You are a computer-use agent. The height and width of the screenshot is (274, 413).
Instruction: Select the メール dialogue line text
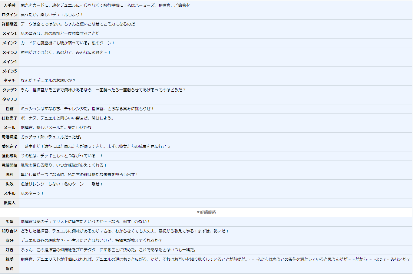(56, 128)
